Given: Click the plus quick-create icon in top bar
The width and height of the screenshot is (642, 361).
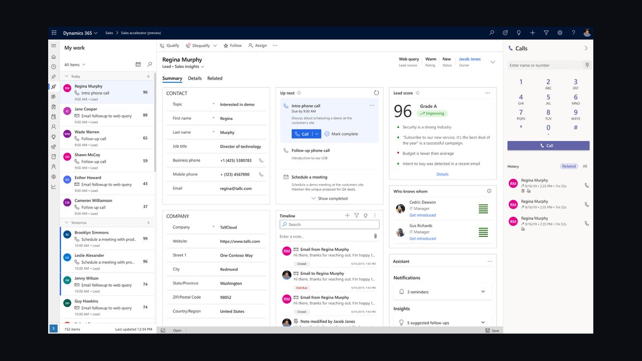Looking at the screenshot, I should pos(532,33).
